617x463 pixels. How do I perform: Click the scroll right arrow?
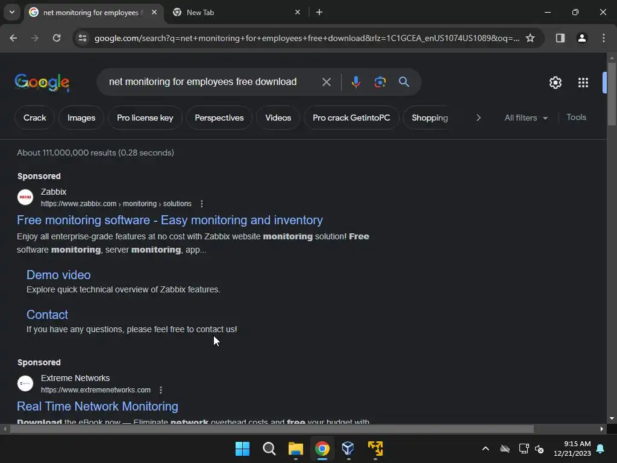click(602, 429)
